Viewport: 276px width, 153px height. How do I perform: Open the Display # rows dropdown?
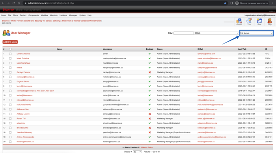pos(137,152)
